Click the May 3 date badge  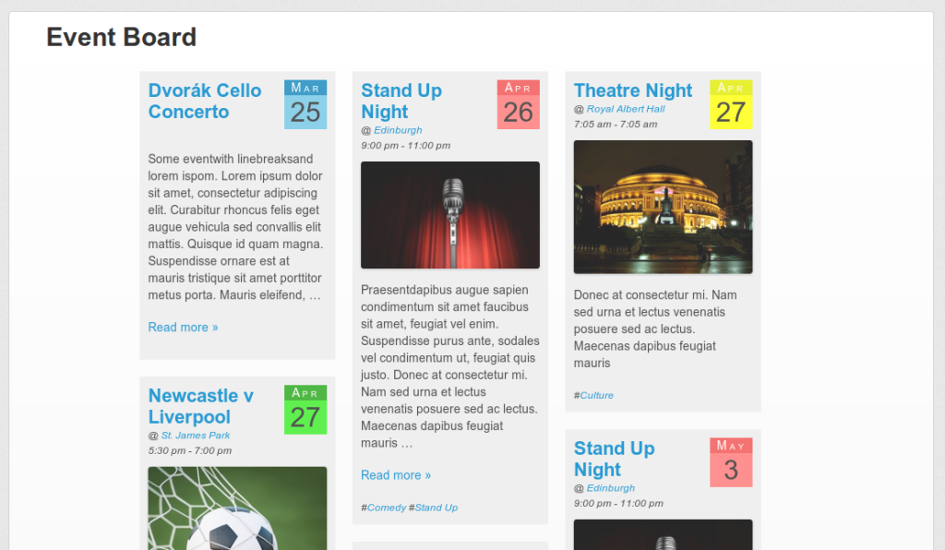731,462
